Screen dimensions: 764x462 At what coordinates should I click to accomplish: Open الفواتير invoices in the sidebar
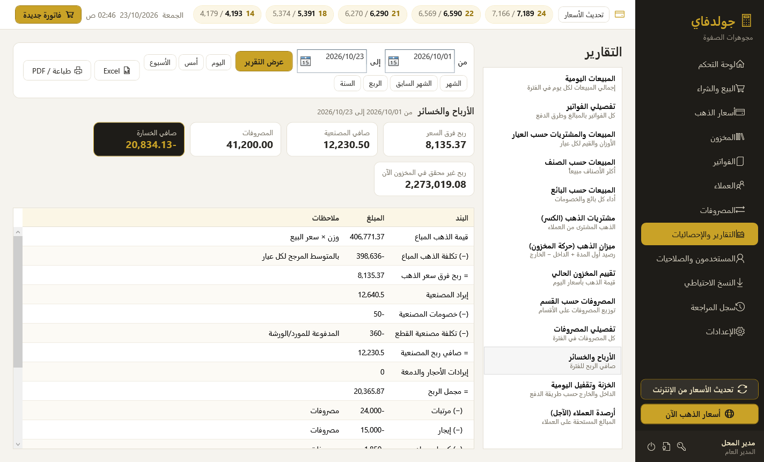coord(700,162)
